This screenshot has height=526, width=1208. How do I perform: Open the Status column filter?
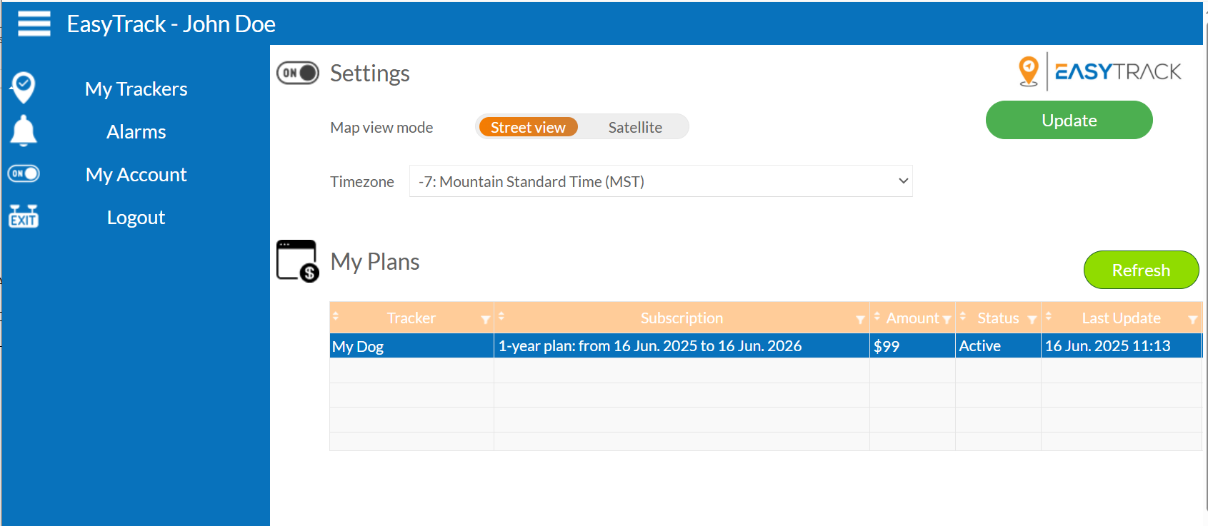1032,320
